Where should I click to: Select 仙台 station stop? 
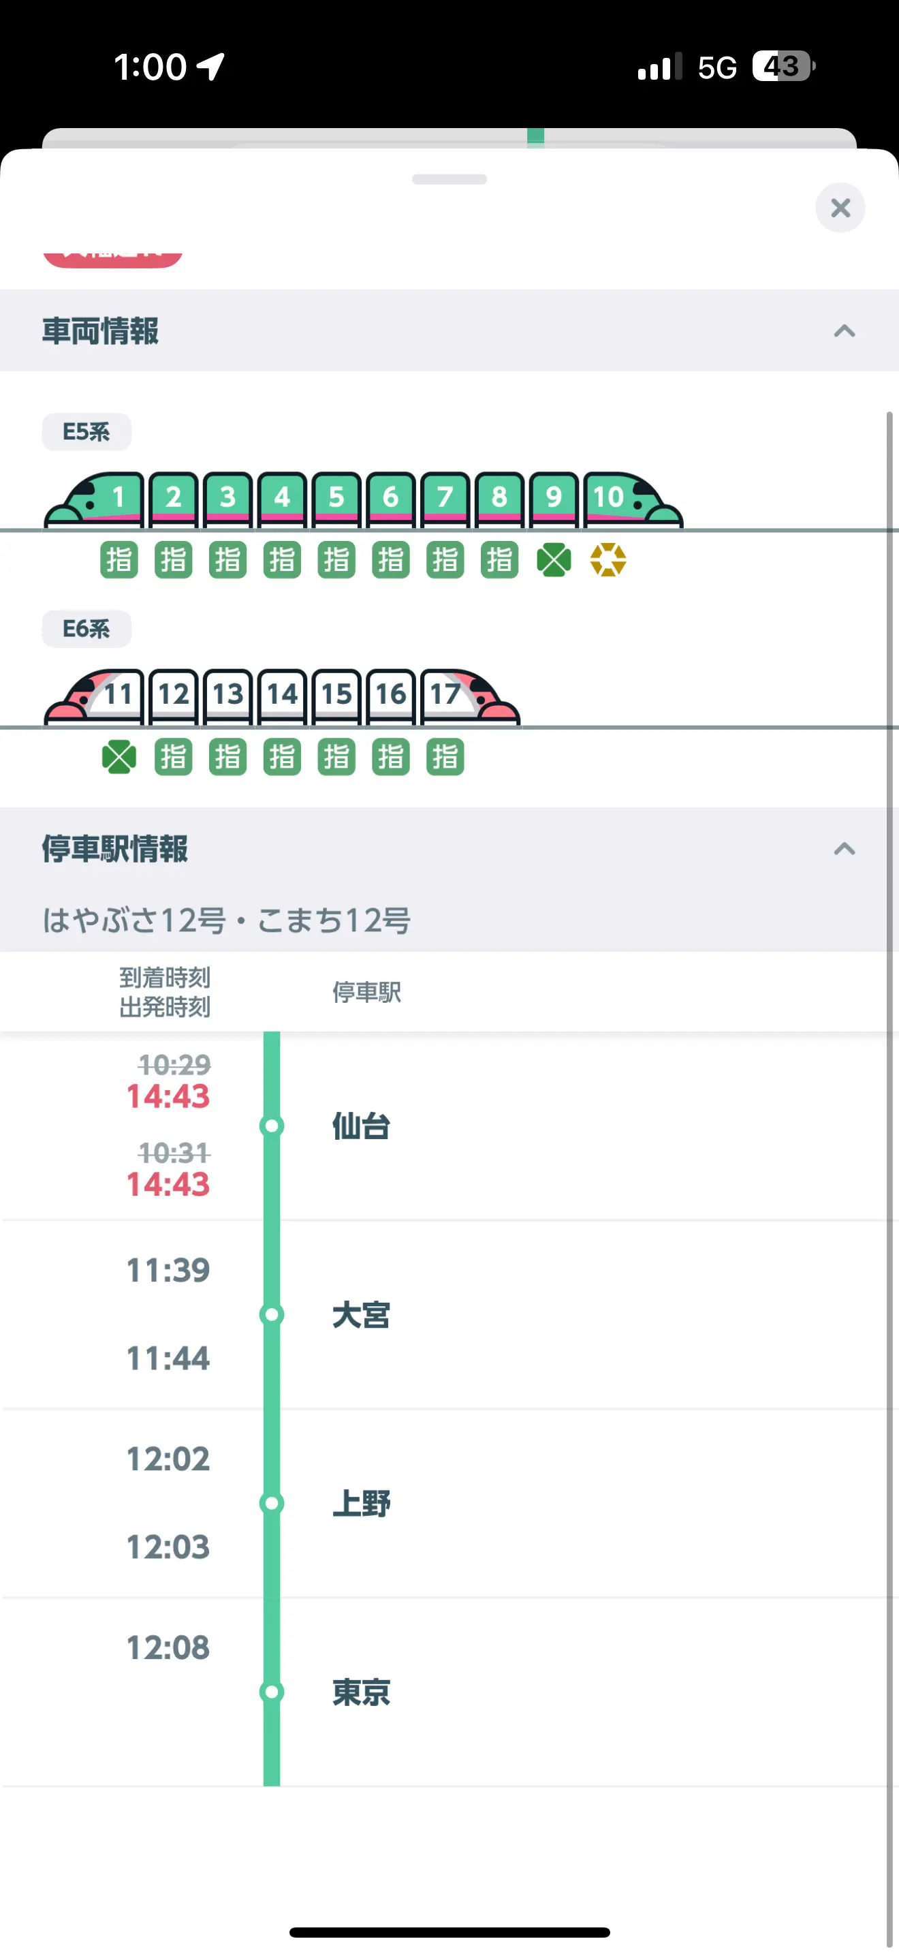361,1126
